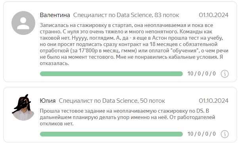Click the name Валентина
The height and width of the screenshot is (146, 239).
[55, 15]
